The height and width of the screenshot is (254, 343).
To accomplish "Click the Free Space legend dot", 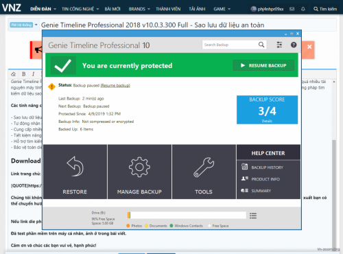I will click(209, 226).
